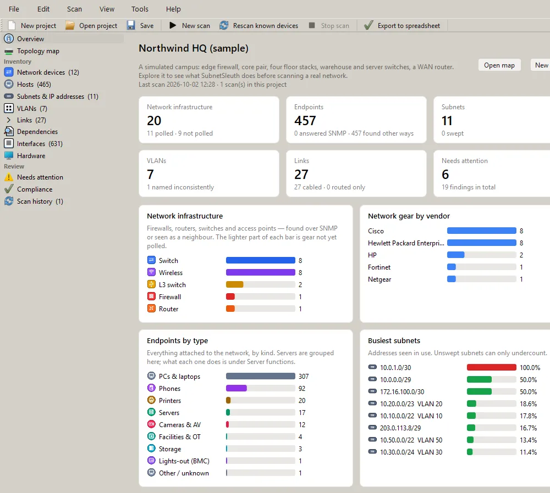Click the 203.0.113.8/29 subnet row
The image size is (550, 493).
(x=454, y=428)
